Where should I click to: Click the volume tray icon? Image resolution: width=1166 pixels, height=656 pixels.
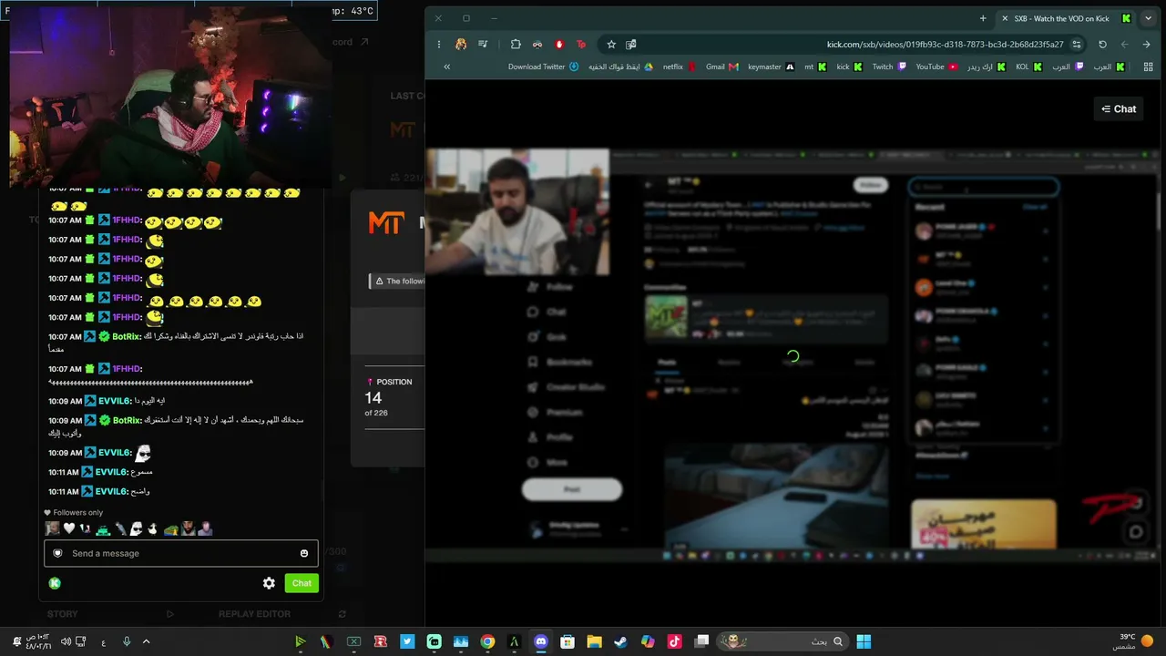coord(66,641)
